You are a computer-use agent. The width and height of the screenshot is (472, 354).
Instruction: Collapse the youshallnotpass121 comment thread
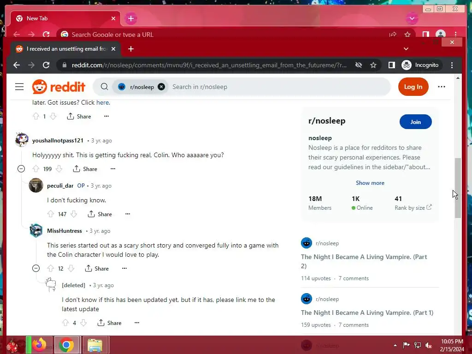[21, 169]
